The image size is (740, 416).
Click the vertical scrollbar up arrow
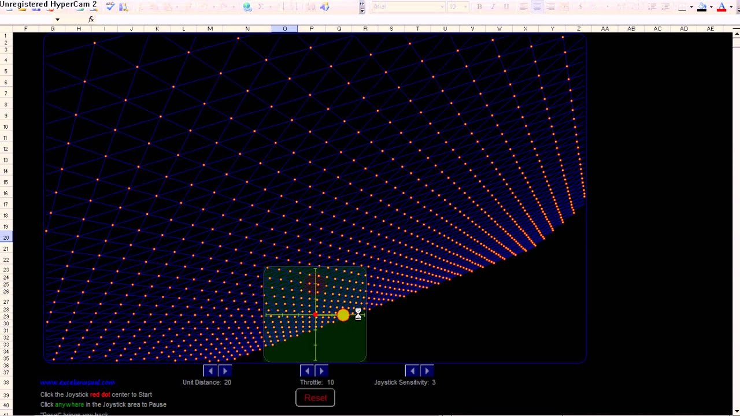pos(736,35)
